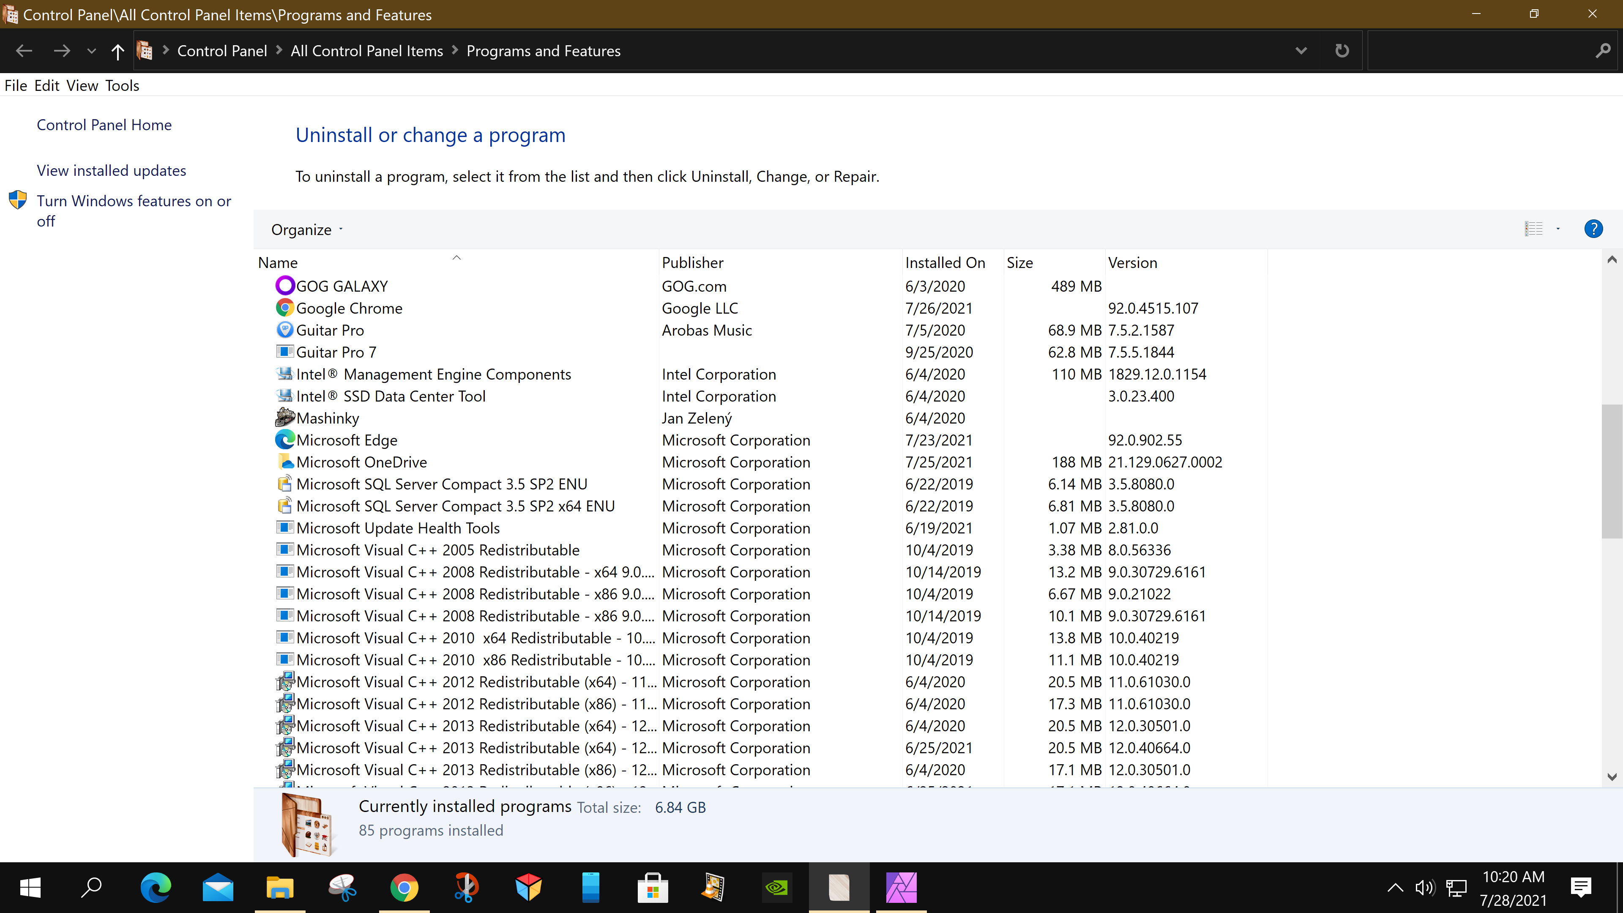1623x913 pixels.
Task: Open Microsoft Store from taskbar
Action: (x=653, y=888)
